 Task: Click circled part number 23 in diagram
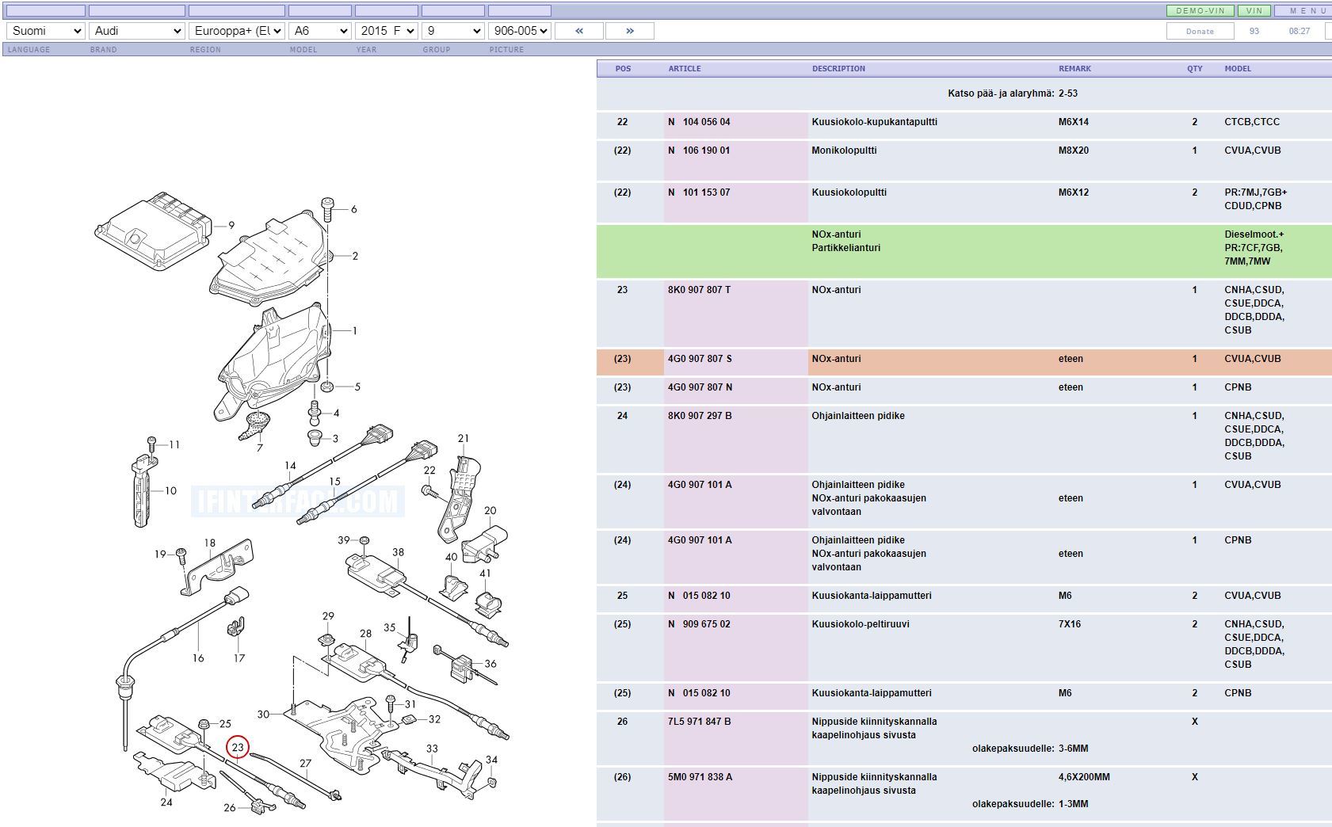pos(238,747)
